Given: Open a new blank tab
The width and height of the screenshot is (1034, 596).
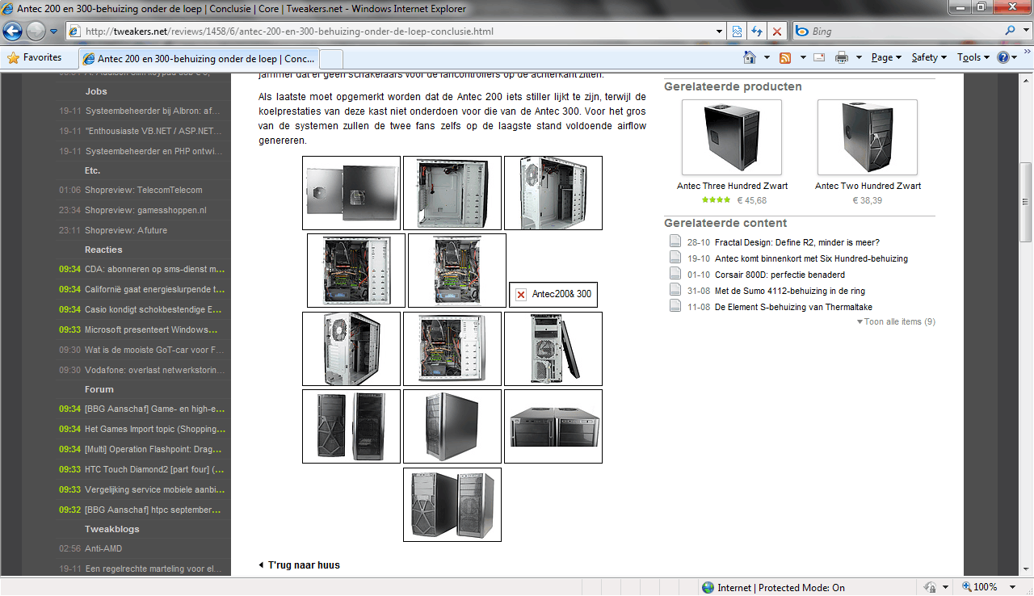Looking at the screenshot, I should (331, 59).
